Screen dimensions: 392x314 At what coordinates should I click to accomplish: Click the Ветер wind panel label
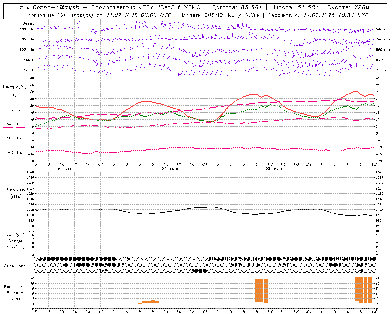[28, 23]
